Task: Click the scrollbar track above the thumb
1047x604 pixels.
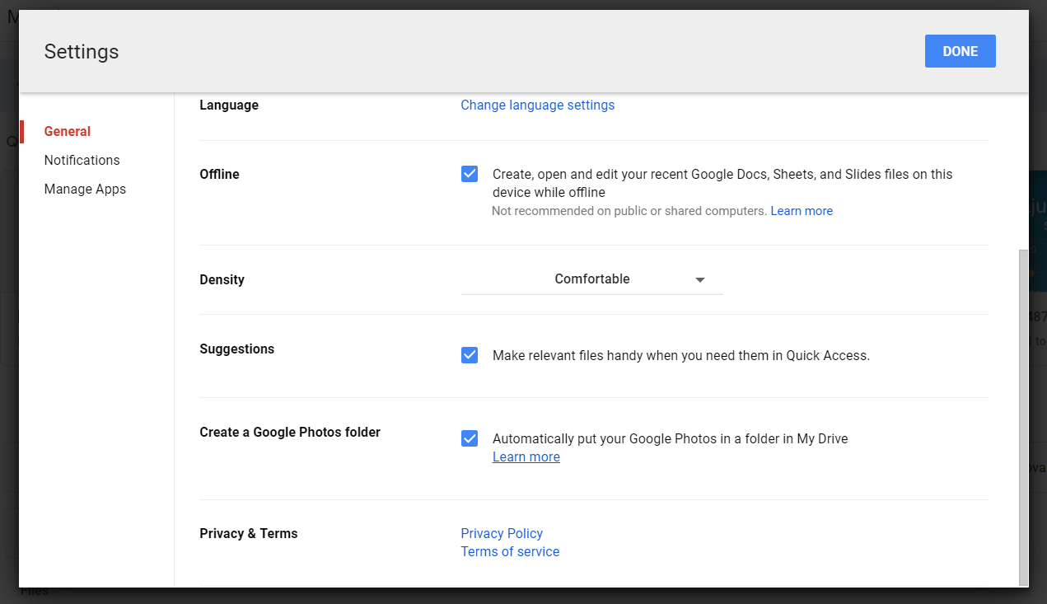Action: tap(1024, 165)
